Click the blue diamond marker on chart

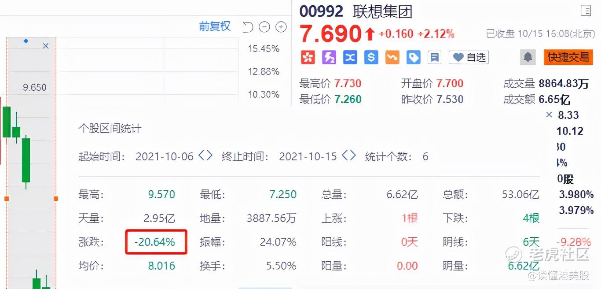pos(26,41)
